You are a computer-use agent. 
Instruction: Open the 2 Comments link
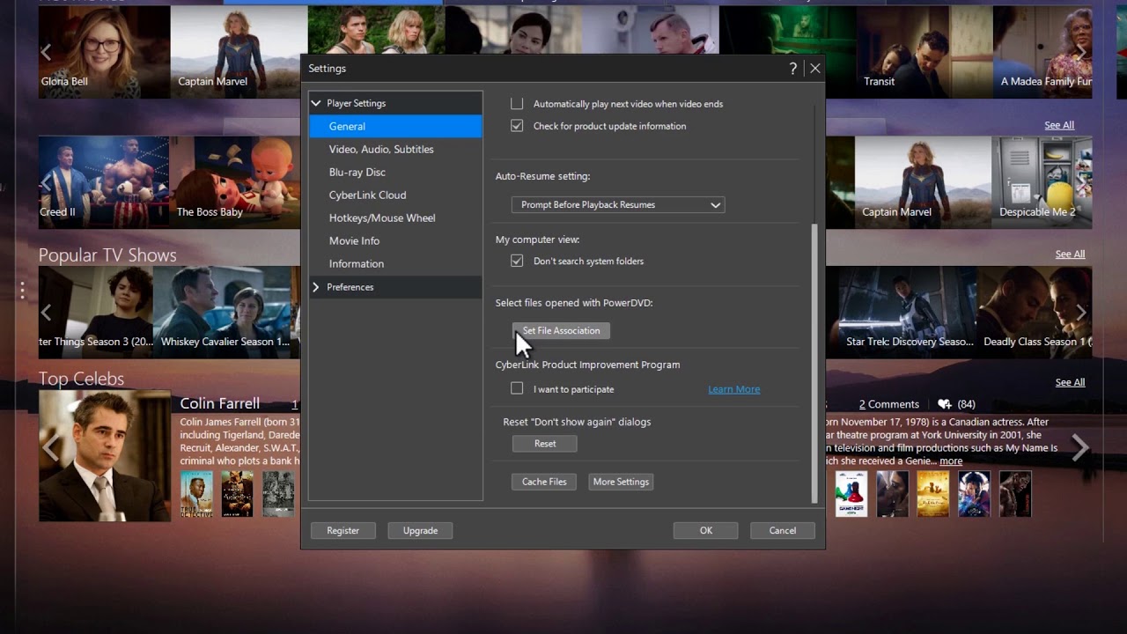889,404
